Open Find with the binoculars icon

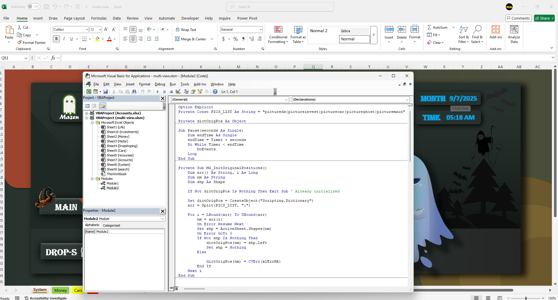tap(134, 92)
